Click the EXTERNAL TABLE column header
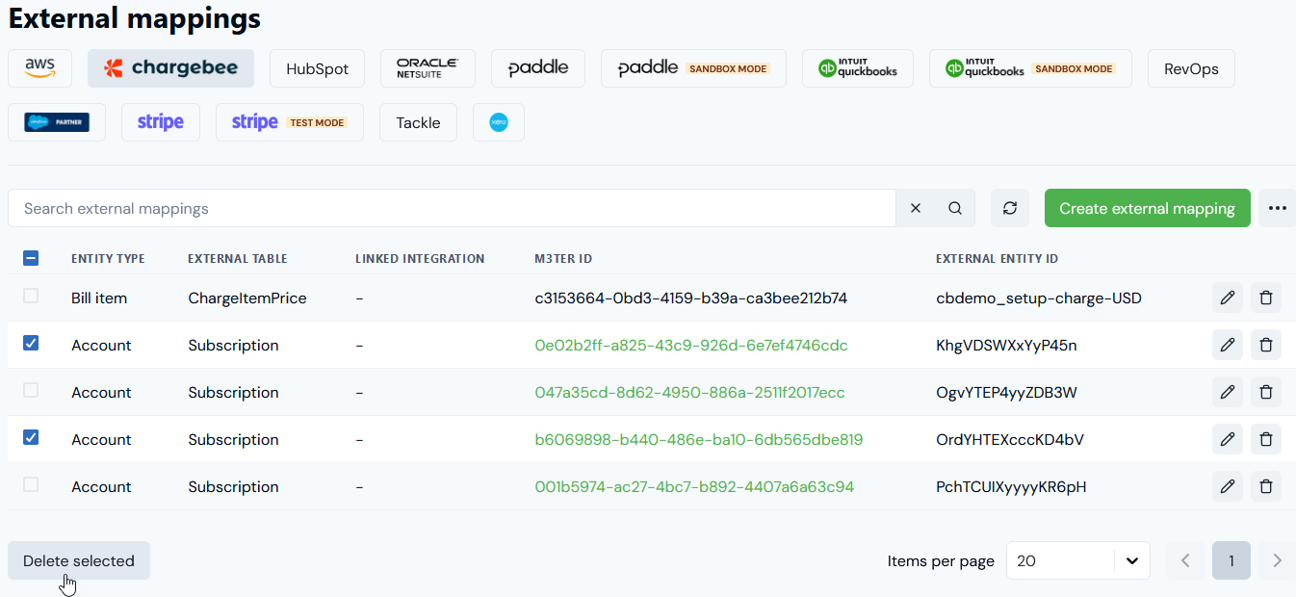This screenshot has height=597, width=1296. (x=238, y=259)
